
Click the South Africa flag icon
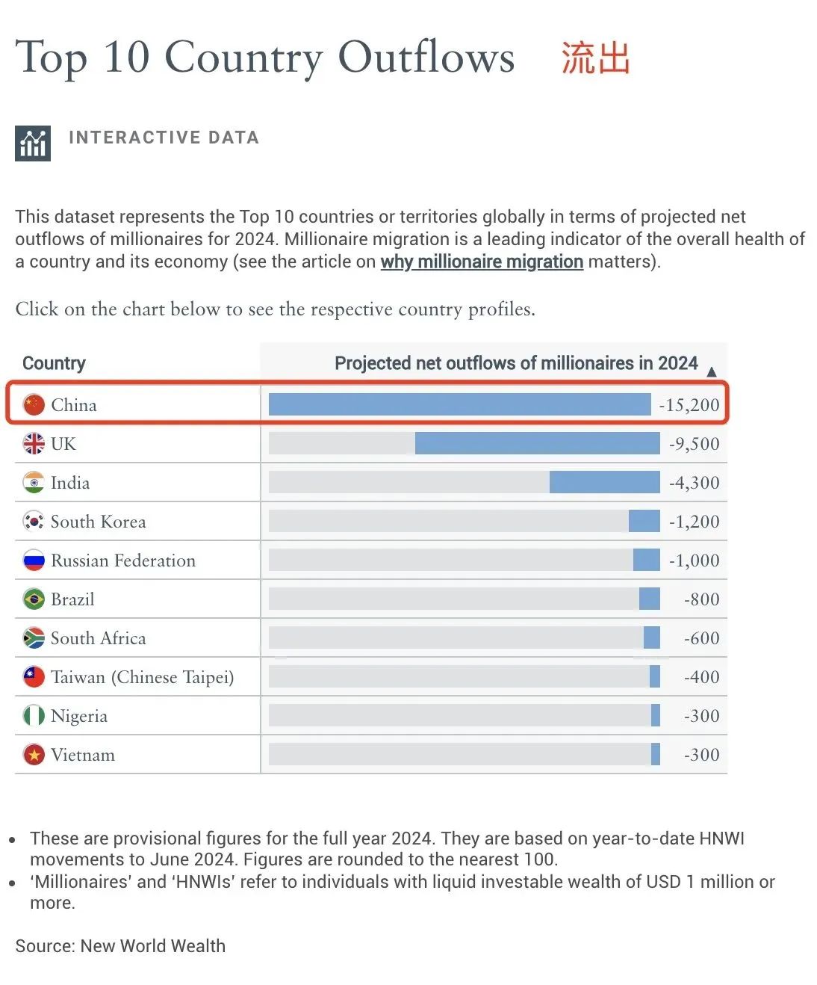coord(34,638)
